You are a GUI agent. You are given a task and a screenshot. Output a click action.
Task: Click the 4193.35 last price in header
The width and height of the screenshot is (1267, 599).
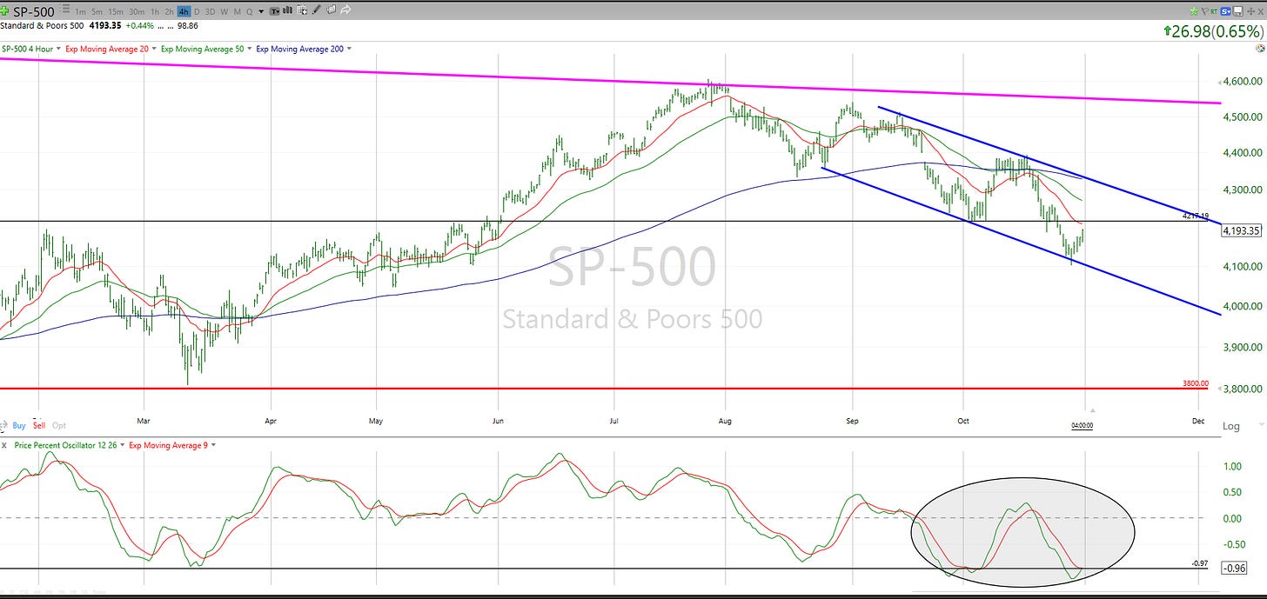click(x=105, y=25)
